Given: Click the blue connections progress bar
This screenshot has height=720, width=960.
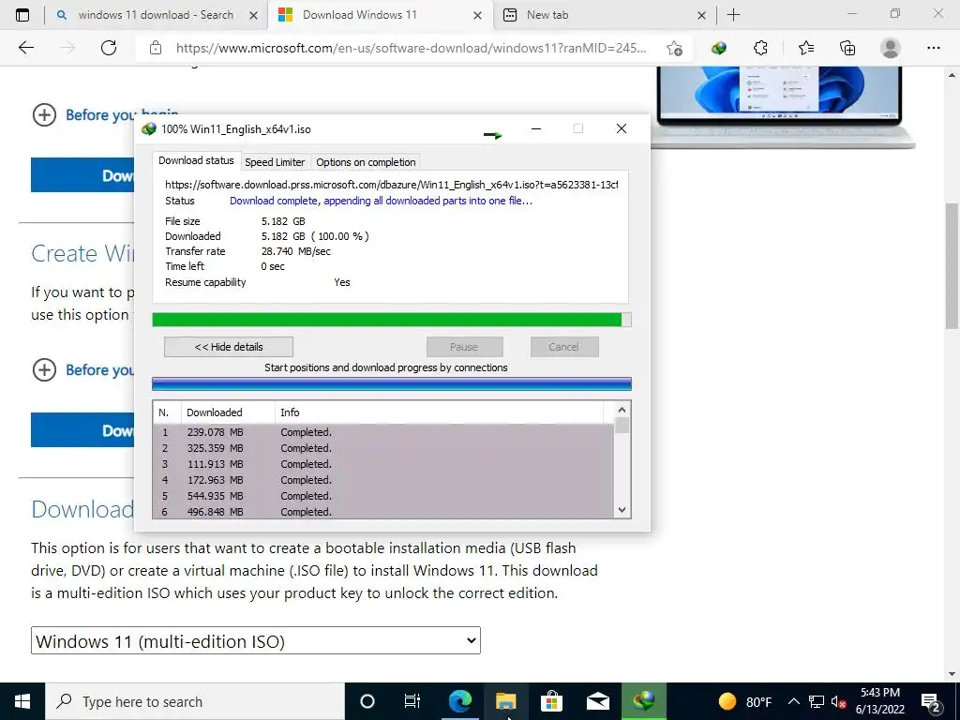Looking at the screenshot, I should point(391,383).
